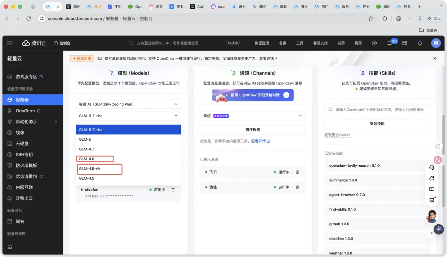The height and width of the screenshot is (257, 447).
Task: Delete the stepfun model with trash icon
Action: (x=173, y=190)
